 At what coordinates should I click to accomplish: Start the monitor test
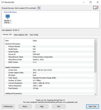pos(92,106)
